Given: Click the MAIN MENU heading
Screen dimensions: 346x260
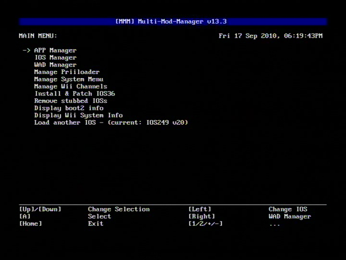Looking at the screenshot, I should pos(38,36).
